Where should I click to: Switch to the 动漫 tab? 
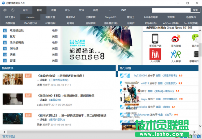point(53,10)
